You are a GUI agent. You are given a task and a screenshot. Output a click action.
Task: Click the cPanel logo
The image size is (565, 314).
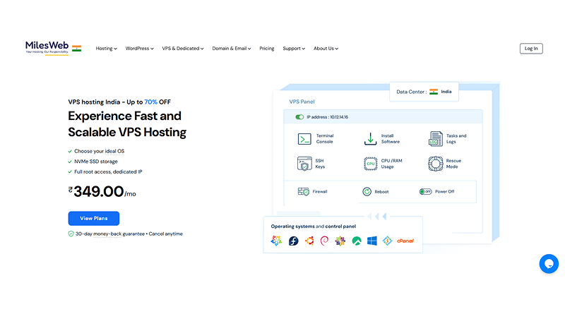click(405, 241)
